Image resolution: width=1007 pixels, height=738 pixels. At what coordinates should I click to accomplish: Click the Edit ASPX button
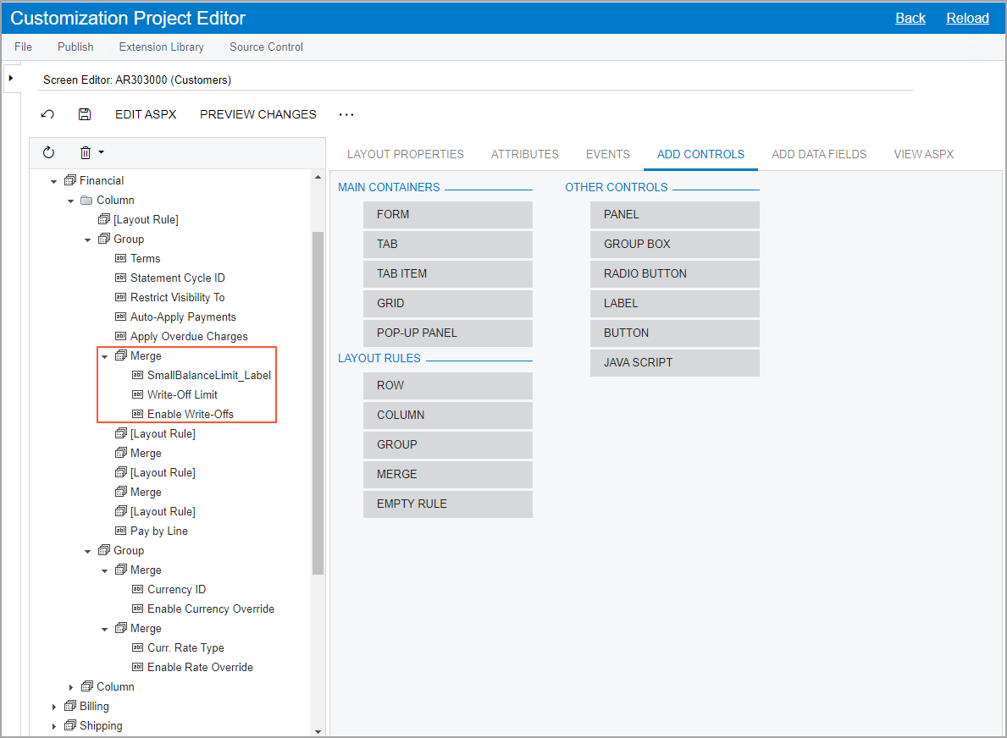tap(146, 114)
